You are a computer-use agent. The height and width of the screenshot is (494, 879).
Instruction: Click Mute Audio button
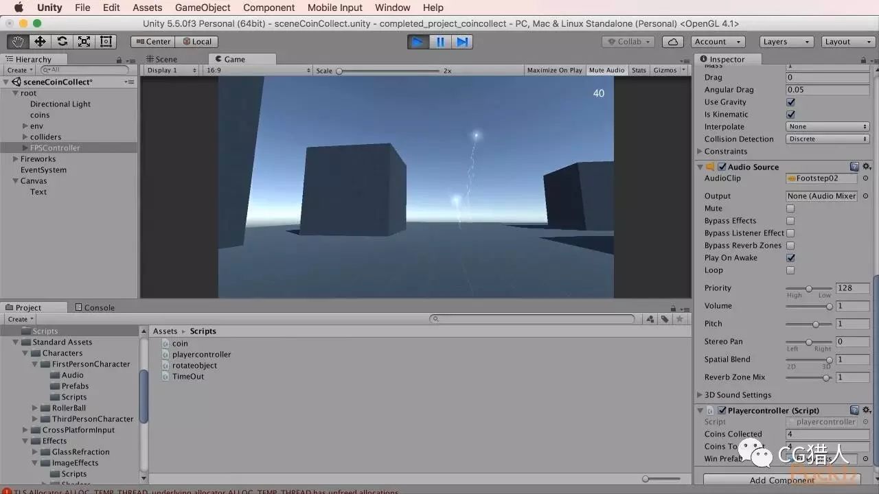[607, 70]
